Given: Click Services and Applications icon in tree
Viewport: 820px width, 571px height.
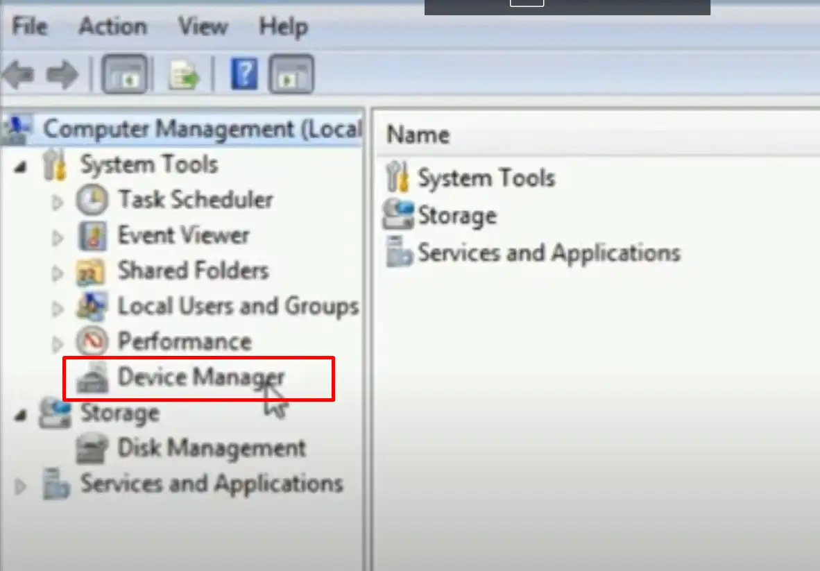Looking at the screenshot, I should (x=55, y=484).
